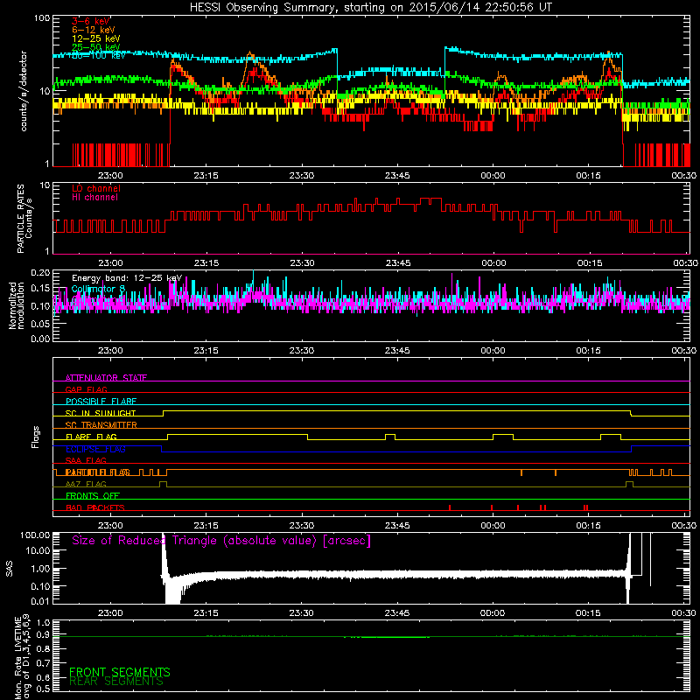Click the 0.9 tick on the livetime axis
Screen dimensions: 700x700
pos(43,634)
